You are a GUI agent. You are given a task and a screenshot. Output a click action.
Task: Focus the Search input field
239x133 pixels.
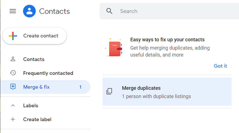(x=169, y=11)
